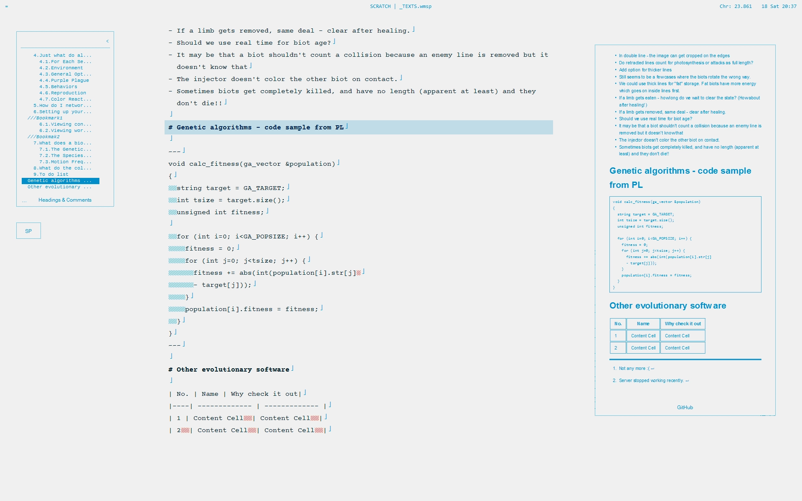
Task: Click the SCRATCH | _TEXTS.wmsp title
Action: [x=400, y=6]
